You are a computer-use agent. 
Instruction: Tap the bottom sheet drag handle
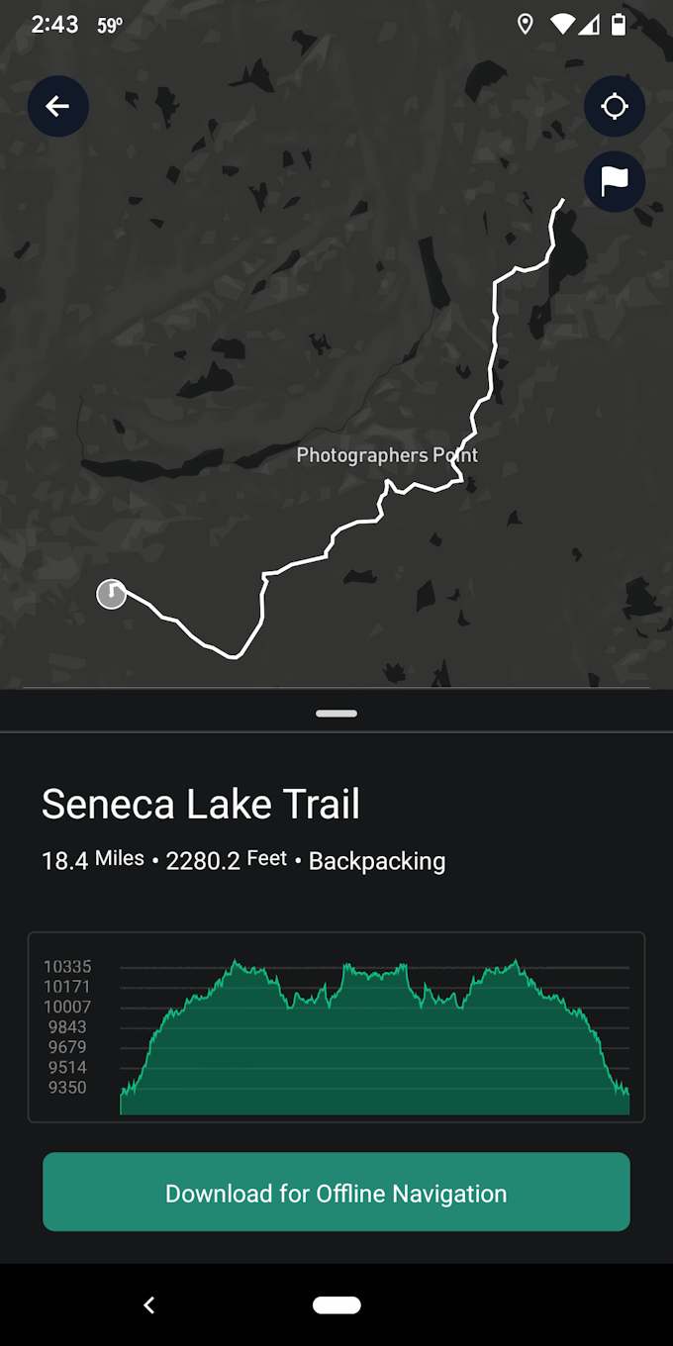(336, 713)
